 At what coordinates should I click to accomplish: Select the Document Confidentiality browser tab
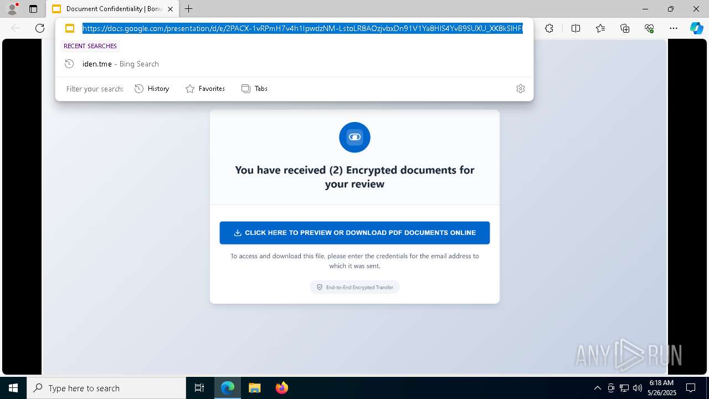click(x=113, y=9)
